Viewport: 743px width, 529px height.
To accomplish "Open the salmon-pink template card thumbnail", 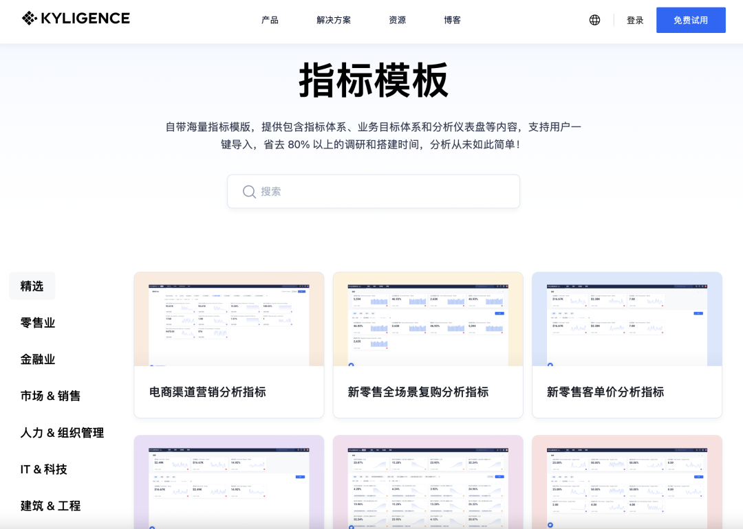I will [627, 482].
